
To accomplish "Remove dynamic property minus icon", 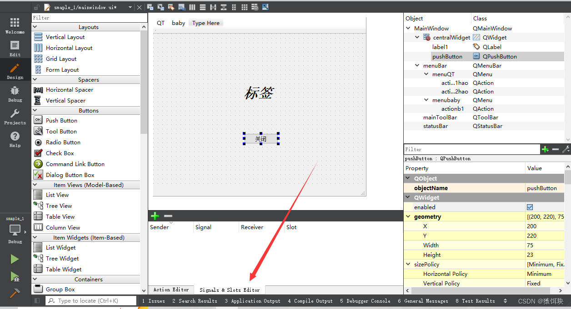I will tap(556, 149).
